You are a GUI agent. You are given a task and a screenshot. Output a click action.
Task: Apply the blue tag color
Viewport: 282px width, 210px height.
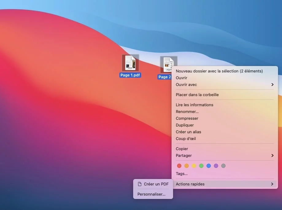[209, 166]
